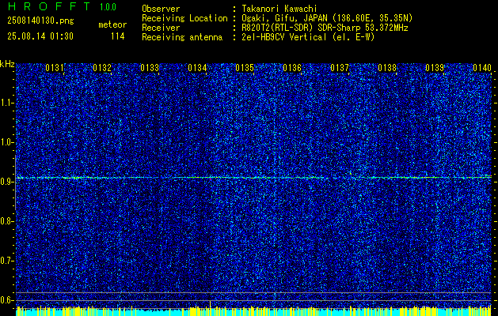Click the 0135 time marker
The width and height of the screenshot is (498, 316).
[245, 68]
